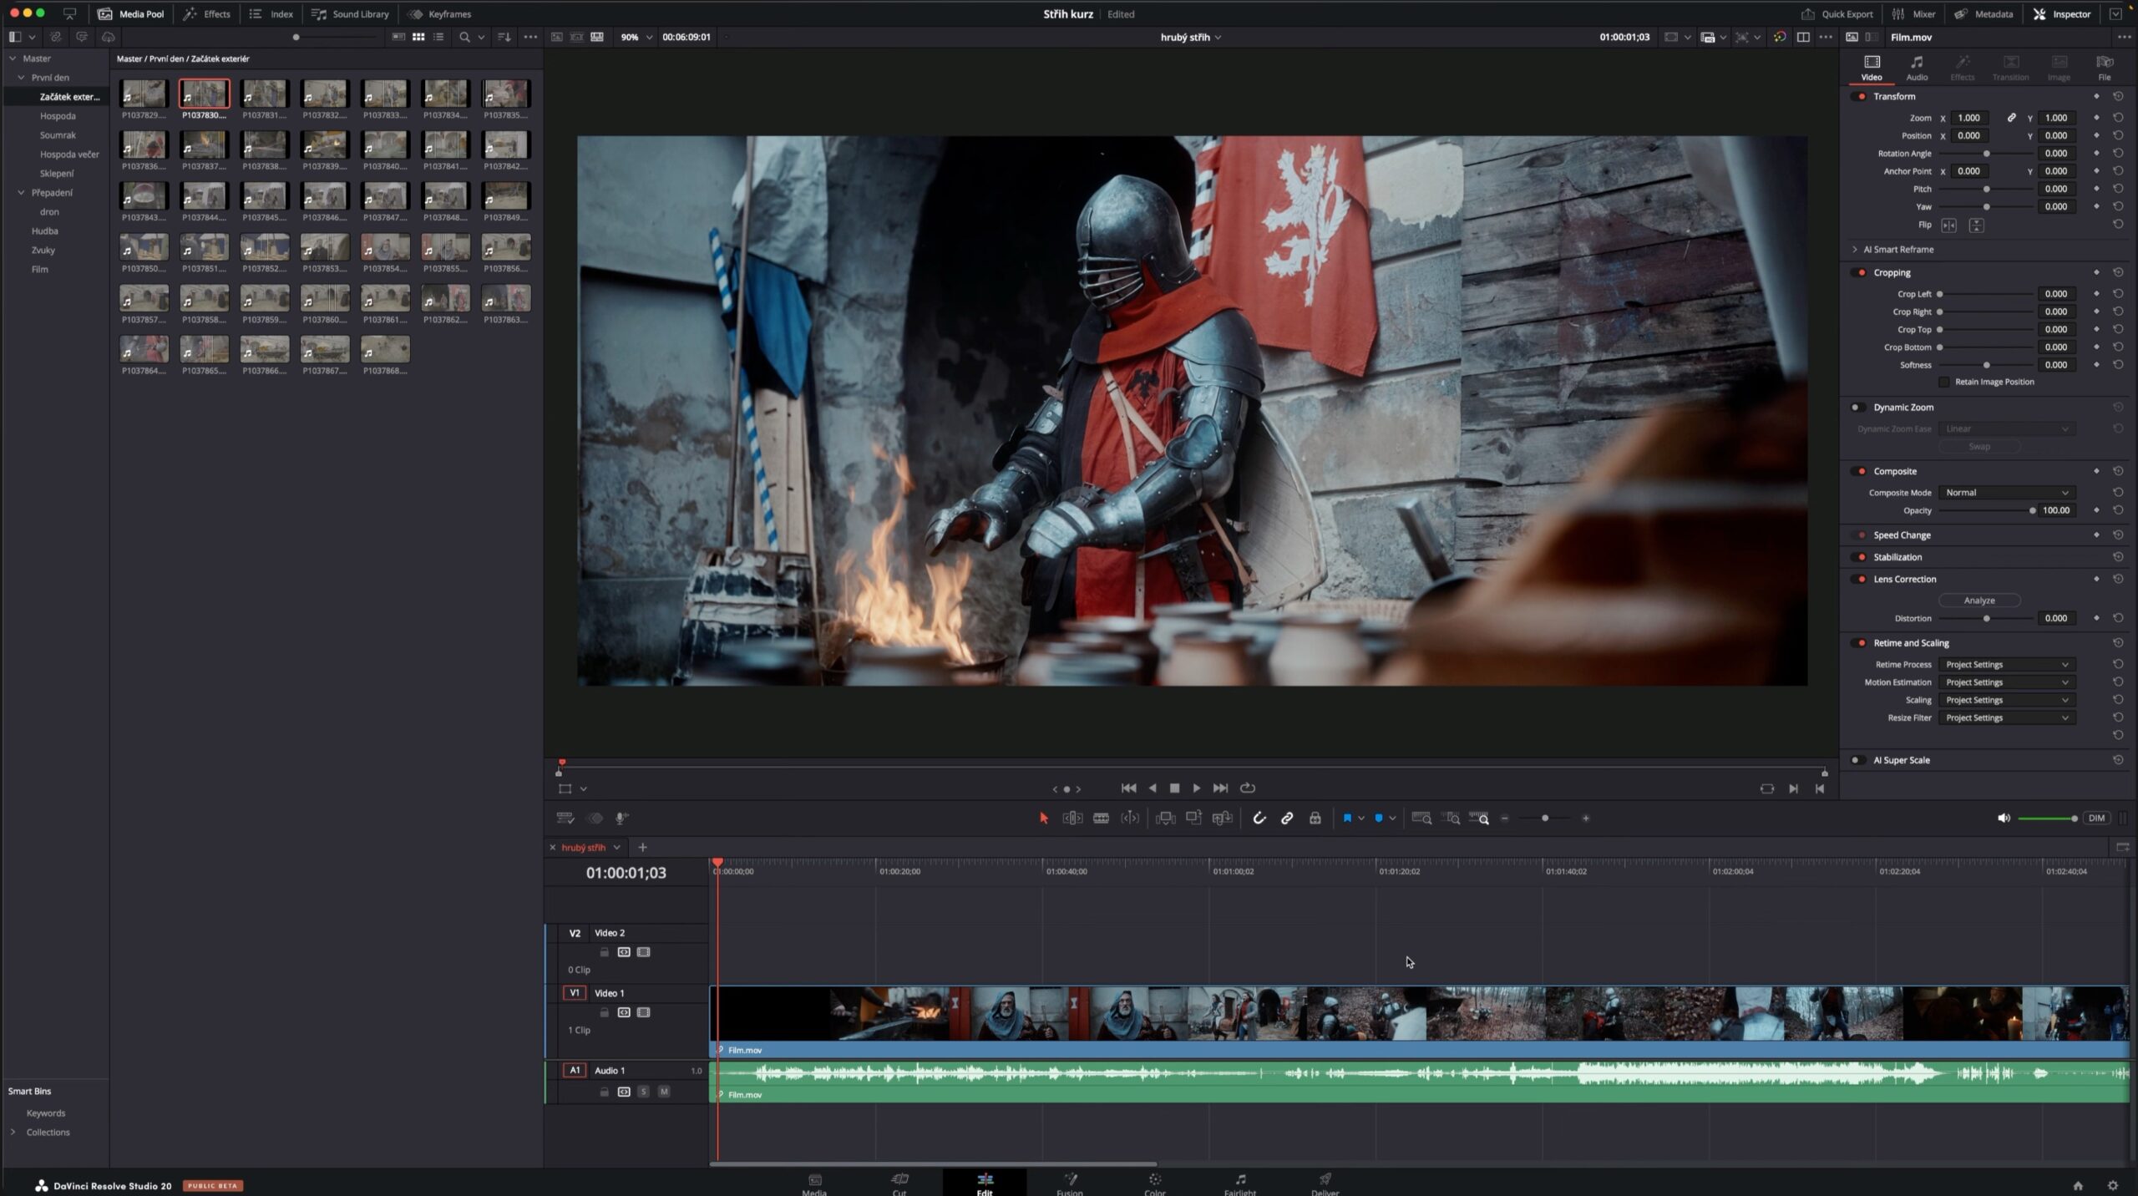The image size is (2138, 1196).
Task: Select the Blade edit mode tool
Action: pyautogui.click(x=1101, y=818)
